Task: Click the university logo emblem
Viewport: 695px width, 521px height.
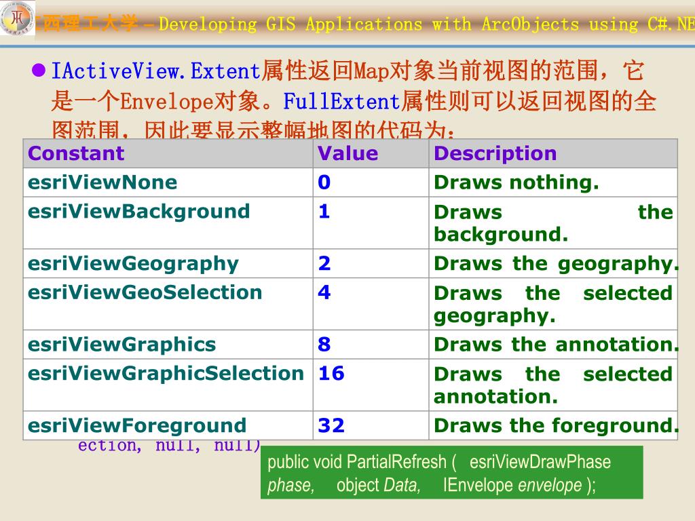Action: [17, 18]
